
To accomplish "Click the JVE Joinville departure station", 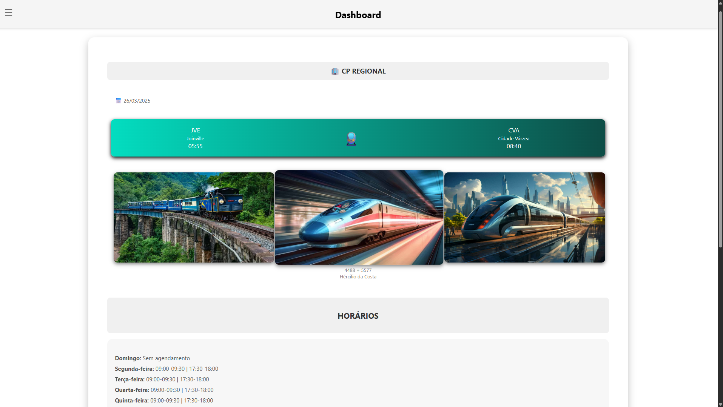I will click(195, 138).
